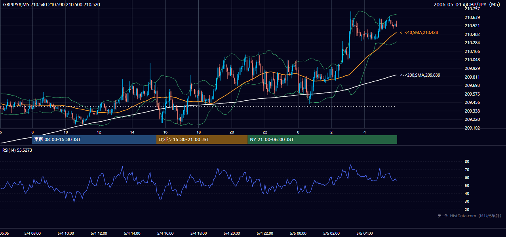
Task: Click hour label 0 under the price chart
Action: 298,132
